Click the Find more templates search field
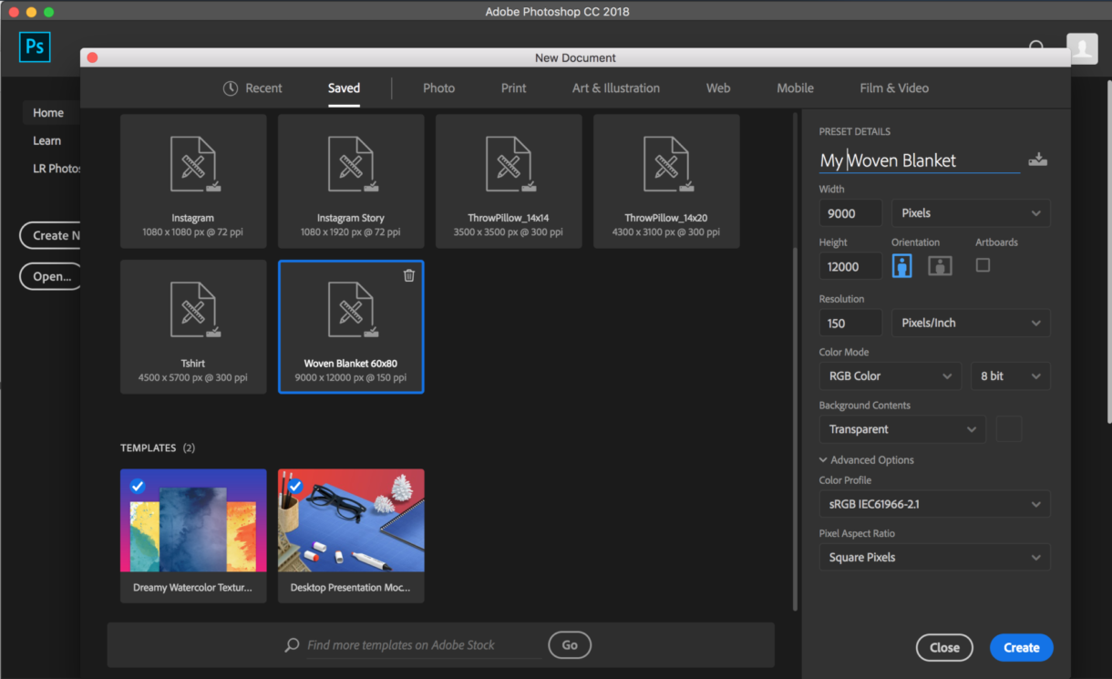1112x679 pixels. point(424,645)
